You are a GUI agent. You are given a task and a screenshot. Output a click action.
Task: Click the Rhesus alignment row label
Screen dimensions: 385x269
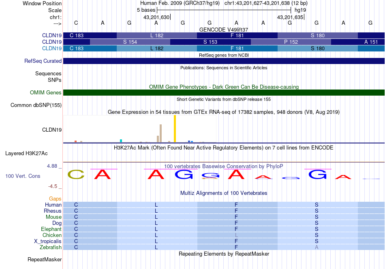(53, 211)
